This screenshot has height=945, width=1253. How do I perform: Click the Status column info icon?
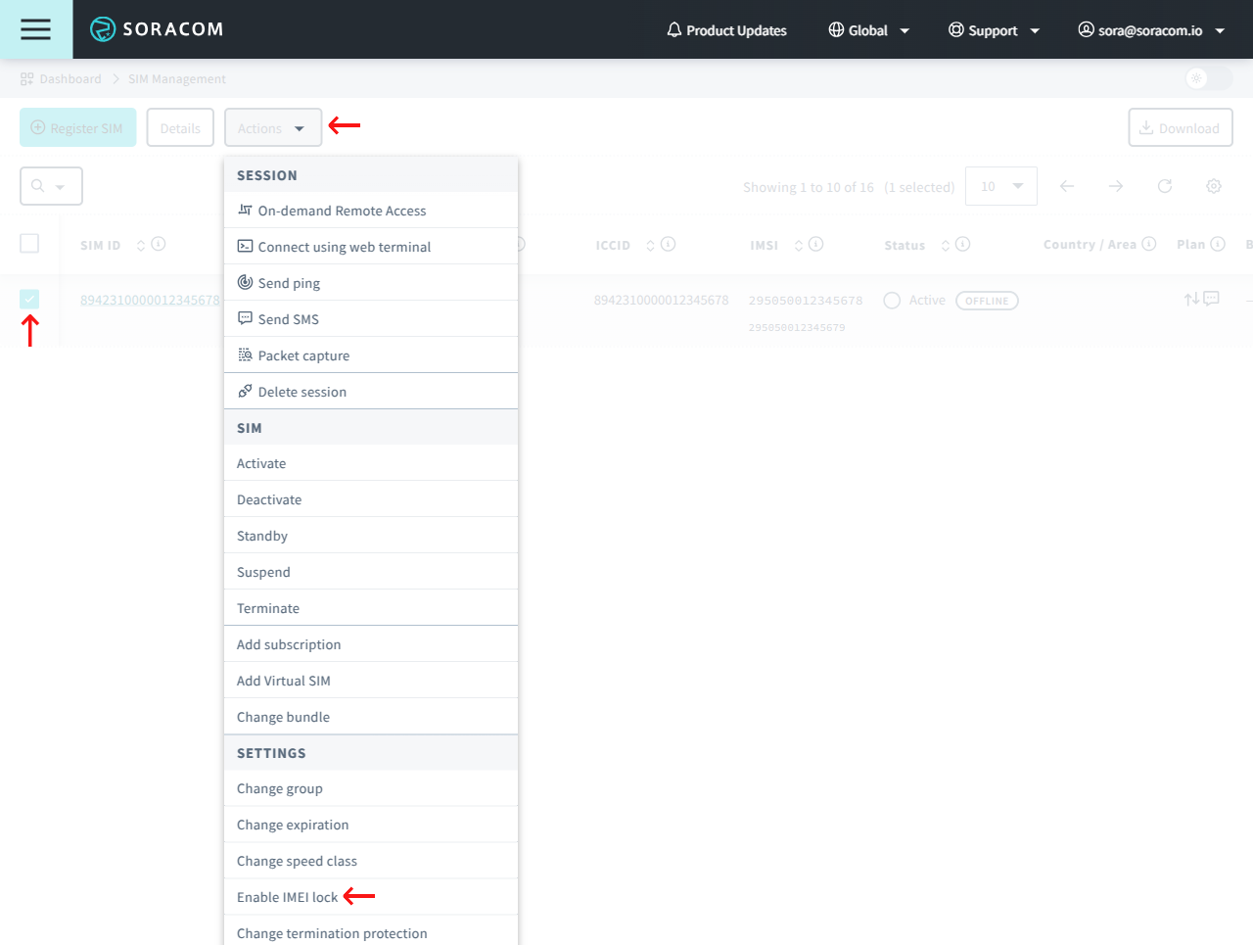962,244
